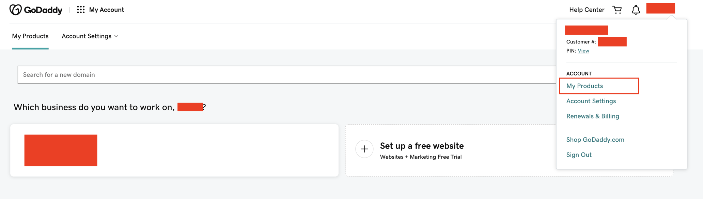Viewport: 703px width, 199px height.
Task: Click the account avatar in the top bar
Action: pos(660,8)
